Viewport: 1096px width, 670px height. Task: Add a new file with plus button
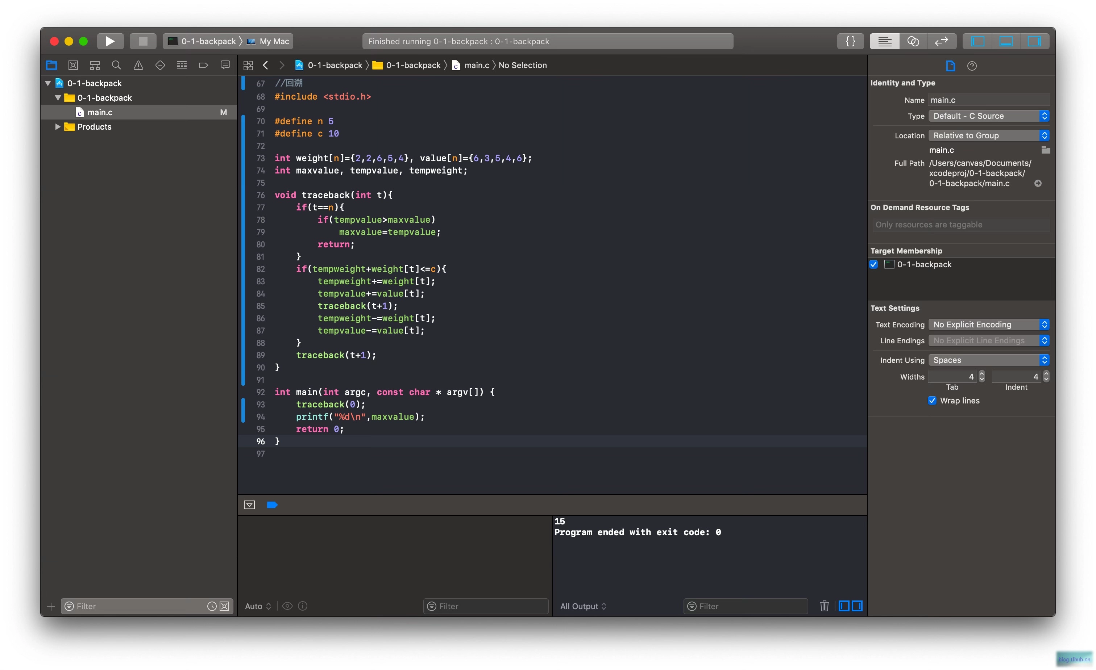pos(51,606)
